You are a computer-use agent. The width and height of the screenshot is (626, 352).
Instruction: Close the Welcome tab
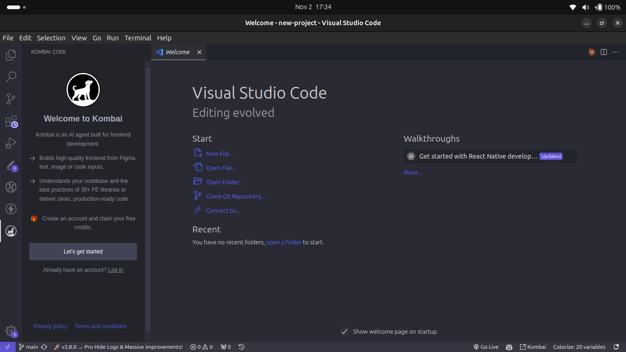199,52
